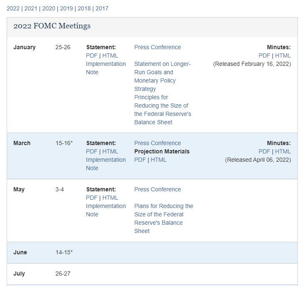This screenshot has width=302, height=286.
Task: Open March Projection Materials HTML
Action: [159, 160]
